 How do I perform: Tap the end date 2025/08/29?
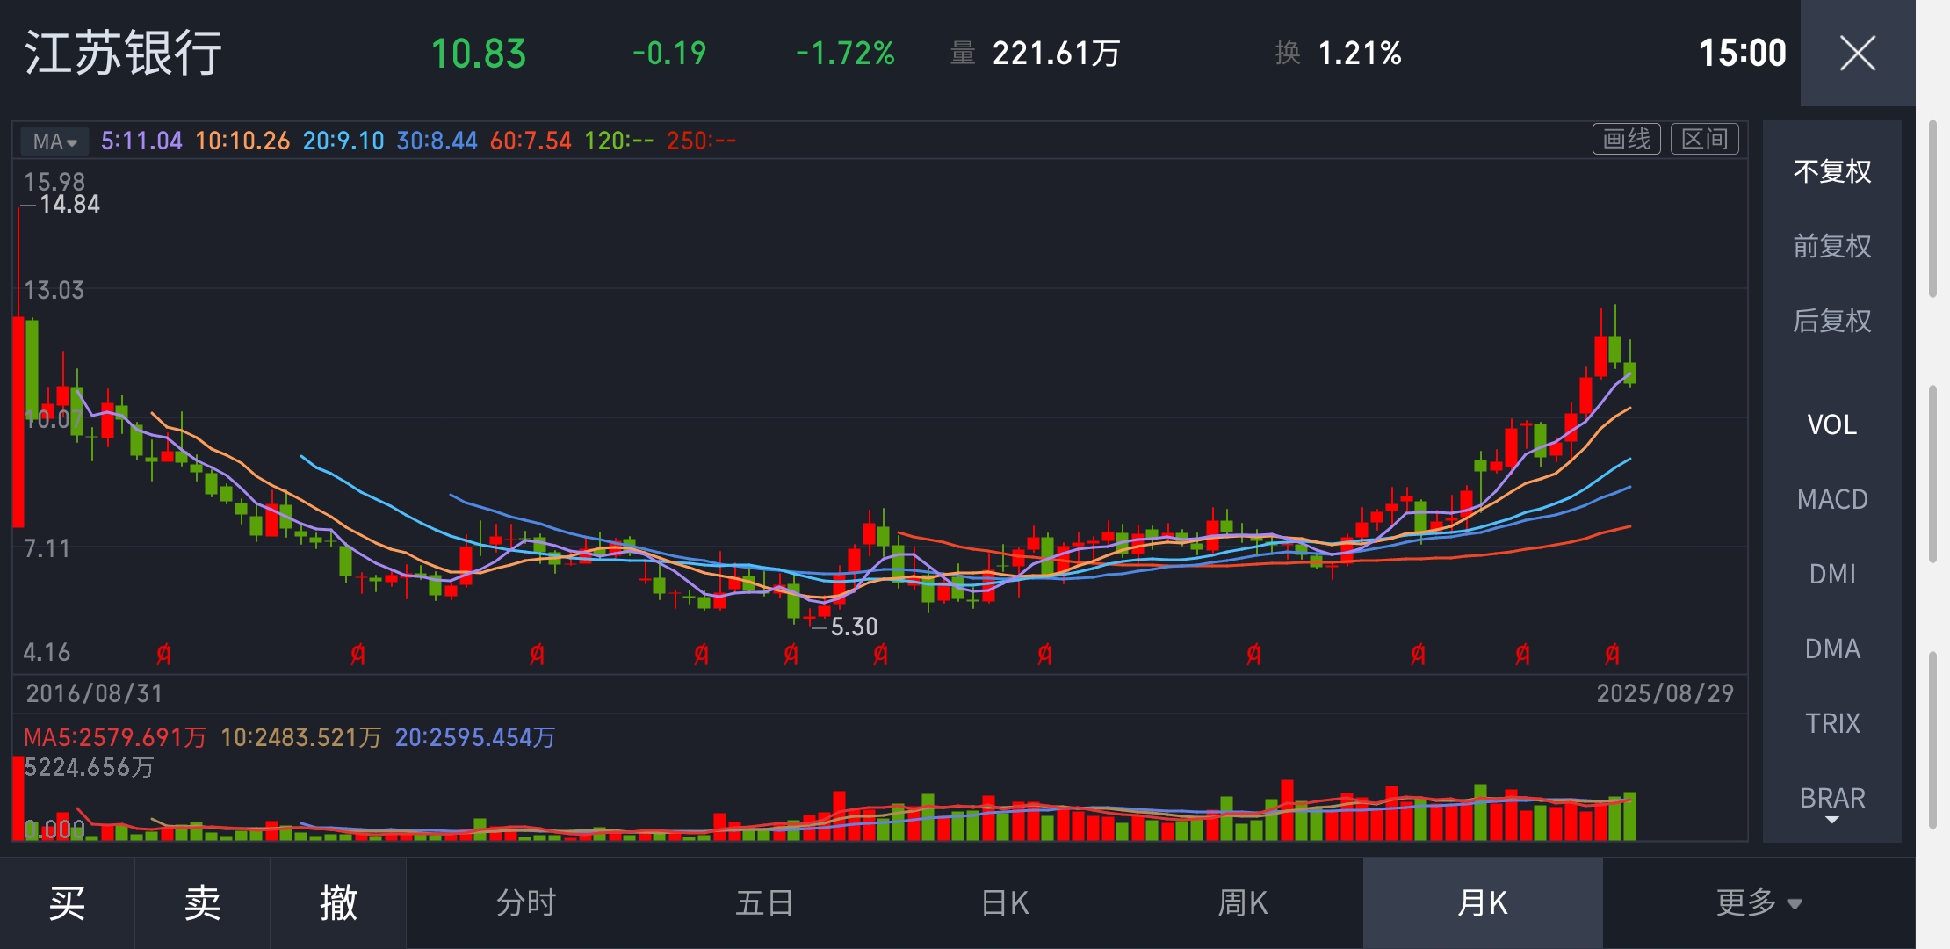click(x=1665, y=693)
